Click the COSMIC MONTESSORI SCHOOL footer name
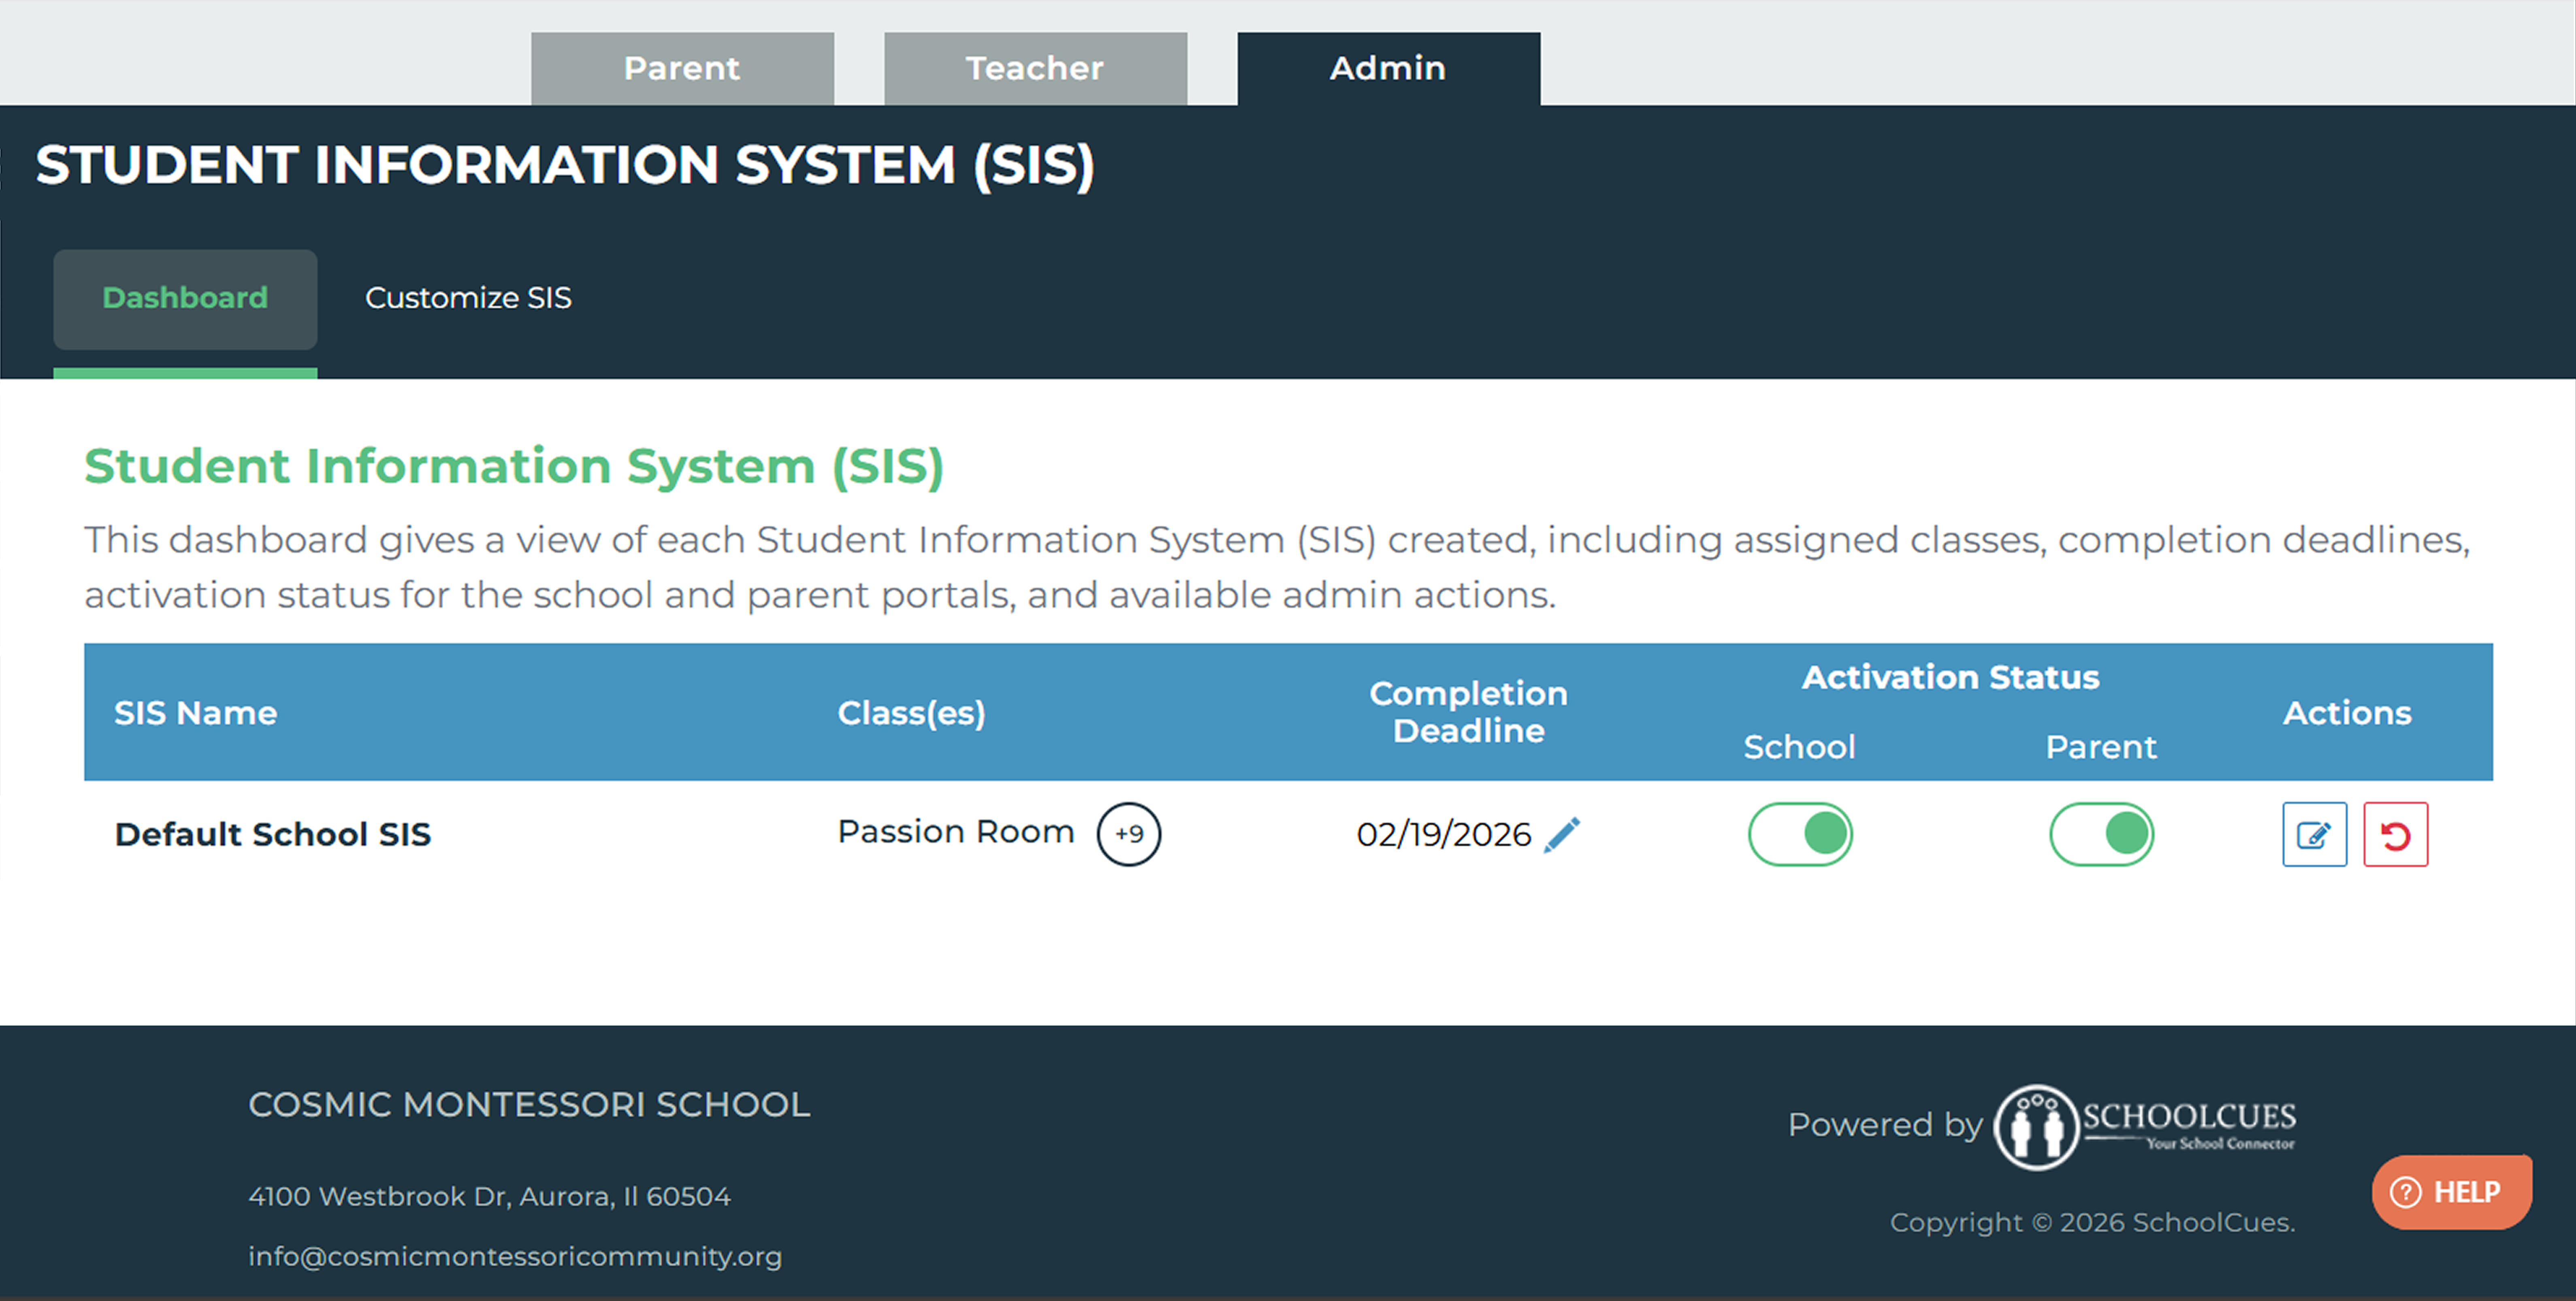Screen dimensions: 2576x1301 [529, 1105]
